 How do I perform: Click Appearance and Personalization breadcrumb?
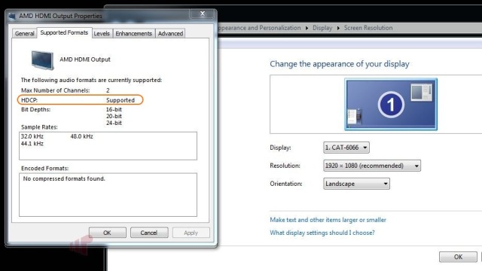tap(259, 28)
